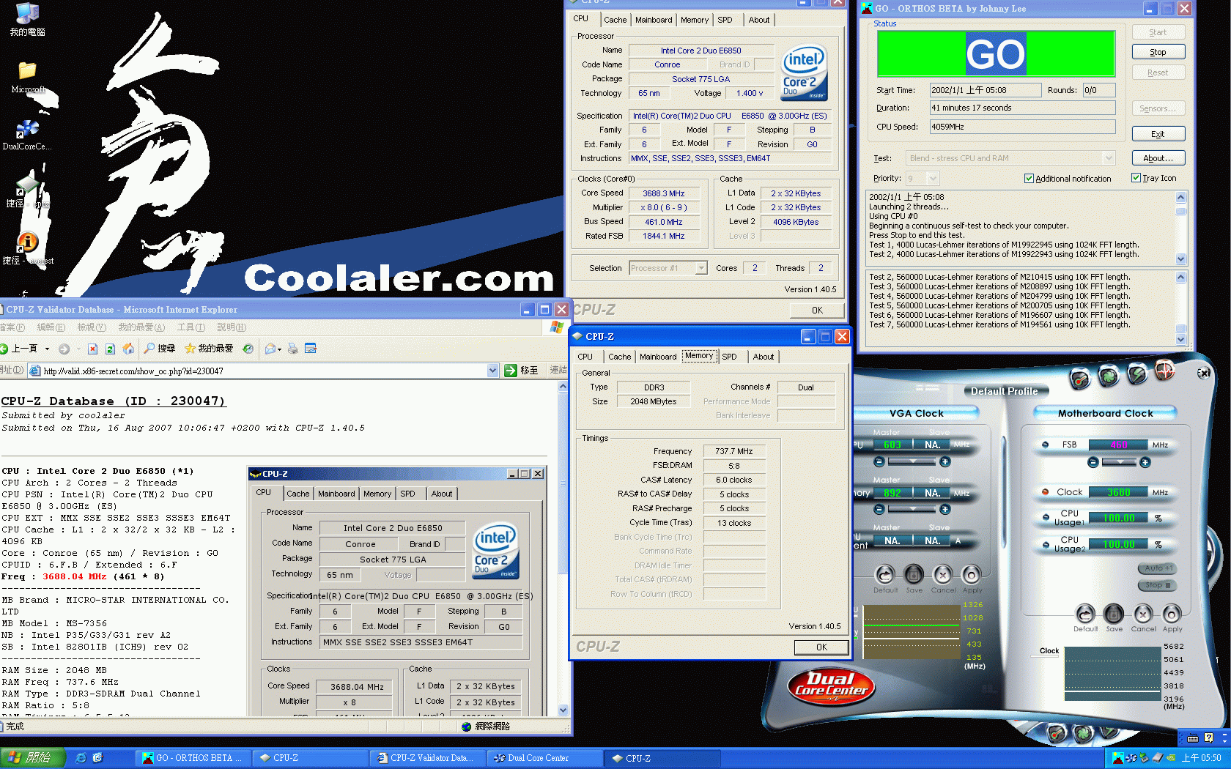Screen dimensions: 1231x769
Task: Click the Cancel icon under Motherboard Clock
Action: [x=1143, y=614]
